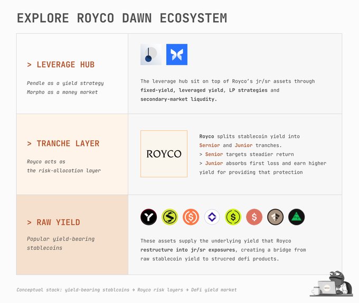This screenshot has height=303, width=359.
Task: Click the bold 'secondary-market liqudity.' text
Action: pos(178,99)
